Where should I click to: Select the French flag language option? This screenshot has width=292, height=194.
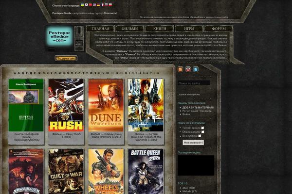click(102, 5)
